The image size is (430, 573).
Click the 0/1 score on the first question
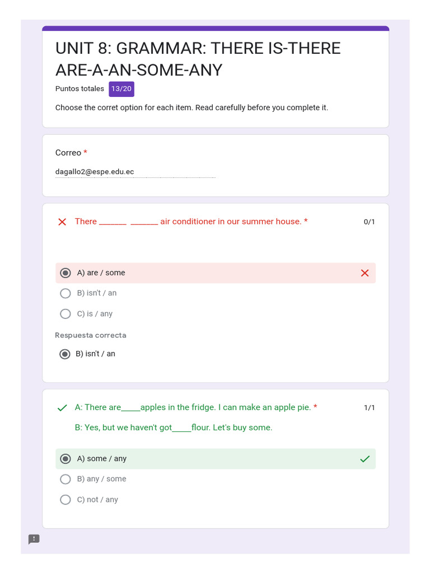[369, 222]
